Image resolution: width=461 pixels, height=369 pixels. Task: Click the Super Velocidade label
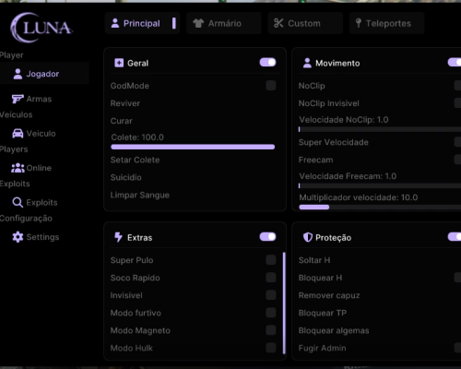pyautogui.click(x=334, y=142)
